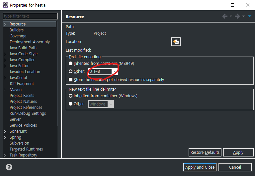
Task: Select the Maven entry
Action: tap(16, 89)
